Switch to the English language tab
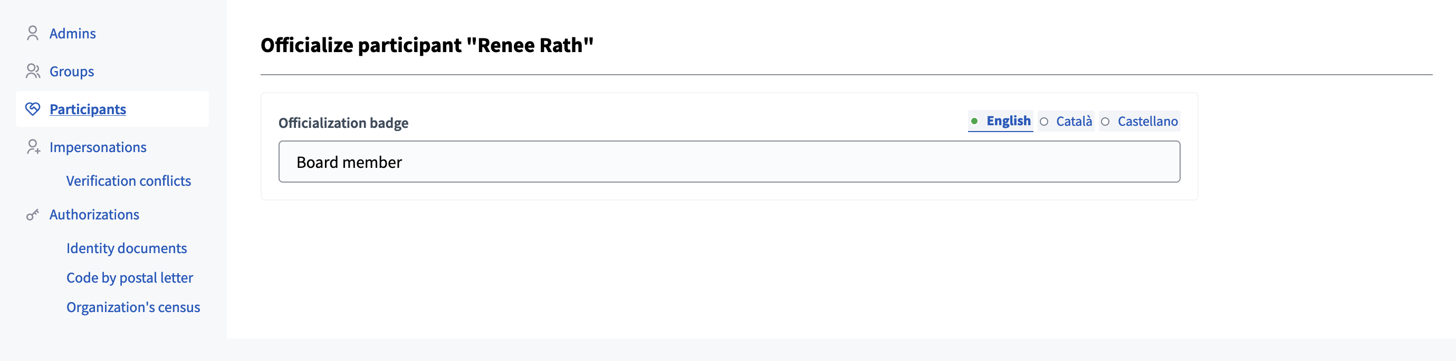 click(1008, 121)
